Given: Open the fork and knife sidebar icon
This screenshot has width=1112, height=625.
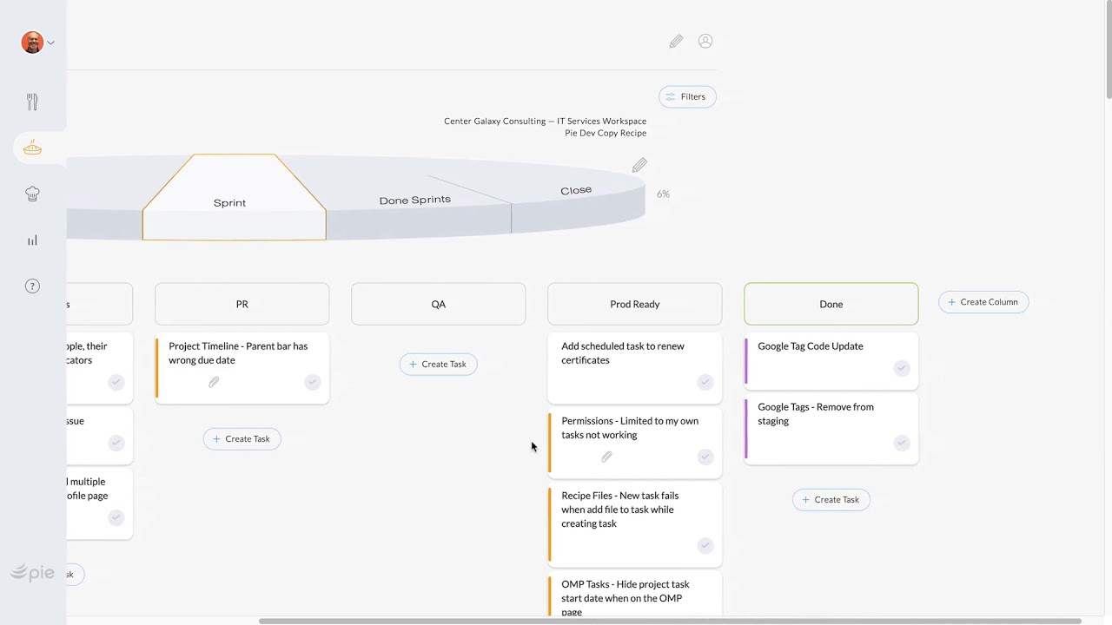Looking at the screenshot, I should 32,102.
